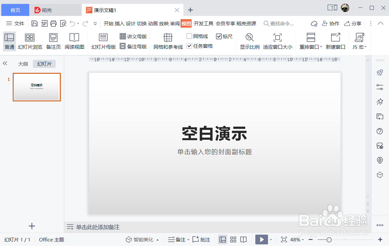Image resolution: width=389 pixels, height=246 pixels.
Task: Click the fit-slide icon beside 48%
Action: tap(284, 240)
